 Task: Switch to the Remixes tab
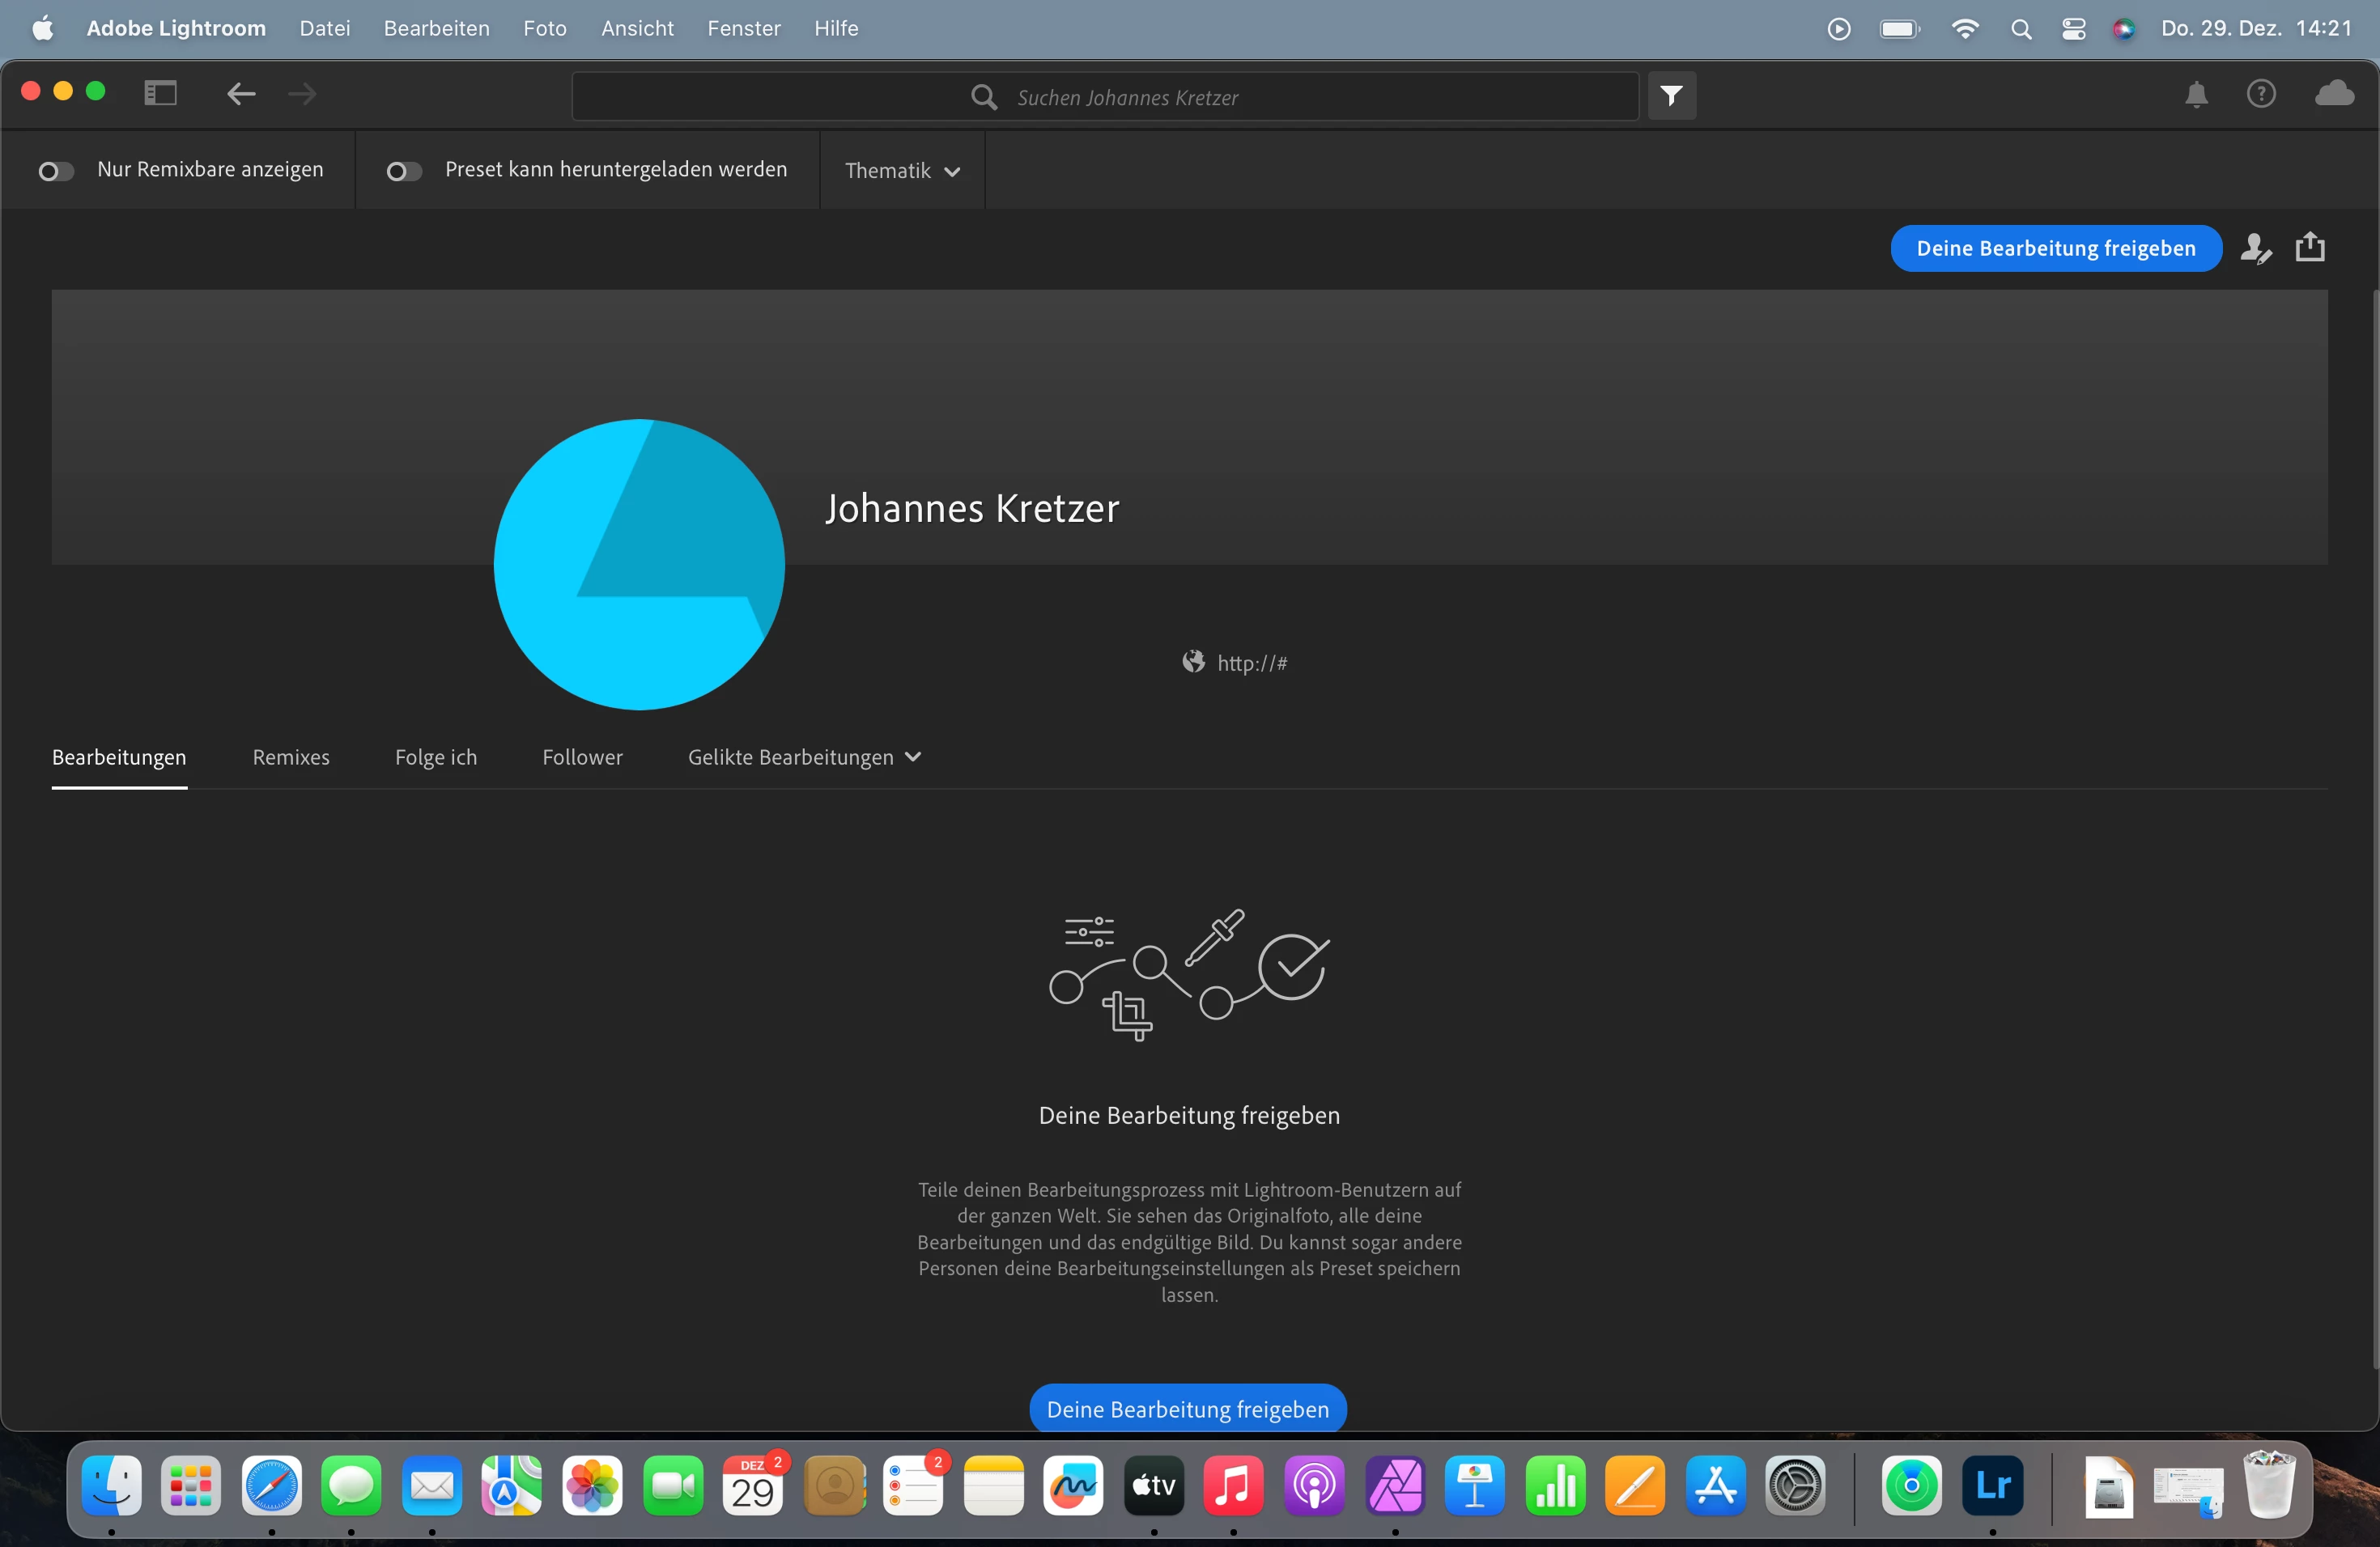pyautogui.click(x=291, y=757)
